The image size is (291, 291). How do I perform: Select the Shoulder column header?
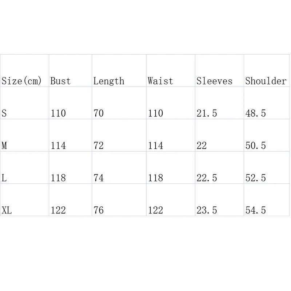[x=266, y=81]
